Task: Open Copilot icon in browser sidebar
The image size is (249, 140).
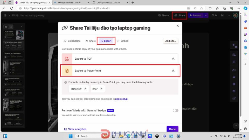Action: point(245,8)
